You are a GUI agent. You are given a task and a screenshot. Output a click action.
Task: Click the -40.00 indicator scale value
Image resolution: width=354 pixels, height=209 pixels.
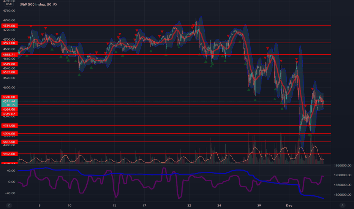pyautogui.click(x=10, y=193)
